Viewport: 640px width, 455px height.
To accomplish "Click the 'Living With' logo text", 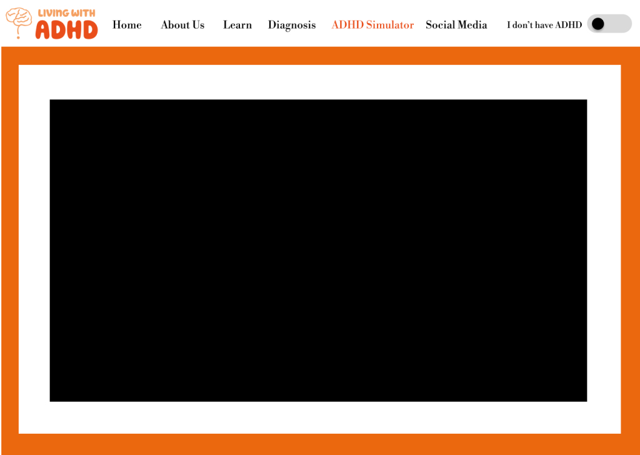I will point(66,12).
